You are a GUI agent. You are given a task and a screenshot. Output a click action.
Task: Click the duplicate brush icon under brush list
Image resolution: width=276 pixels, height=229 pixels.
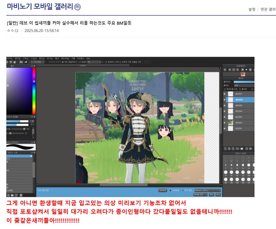coord(16,195)
